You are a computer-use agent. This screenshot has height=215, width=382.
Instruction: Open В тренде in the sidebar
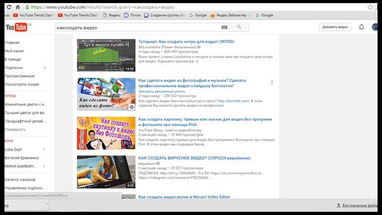coord(13,59)
